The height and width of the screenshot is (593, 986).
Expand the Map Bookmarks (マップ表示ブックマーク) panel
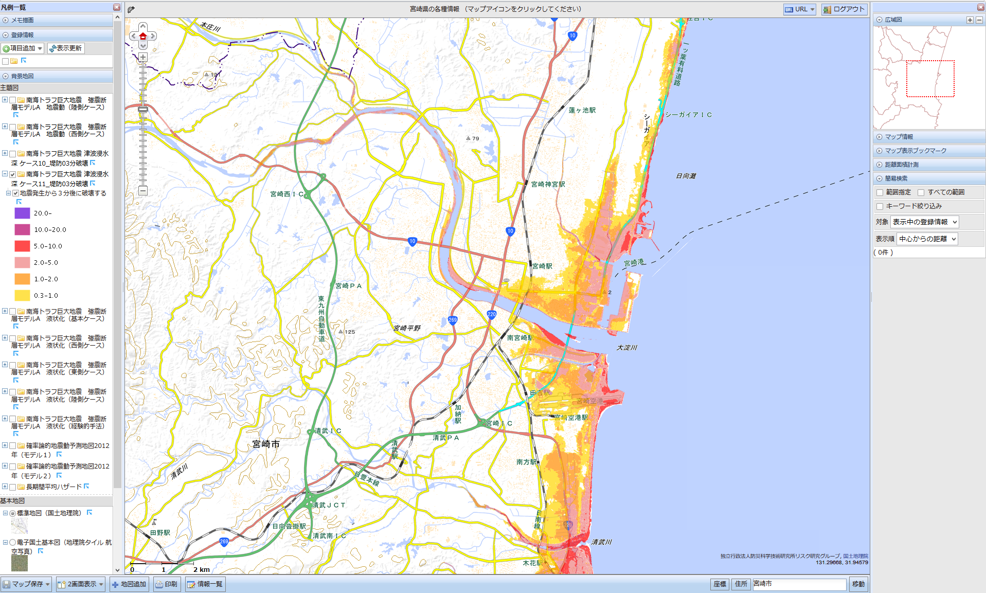tap(915, 151)
